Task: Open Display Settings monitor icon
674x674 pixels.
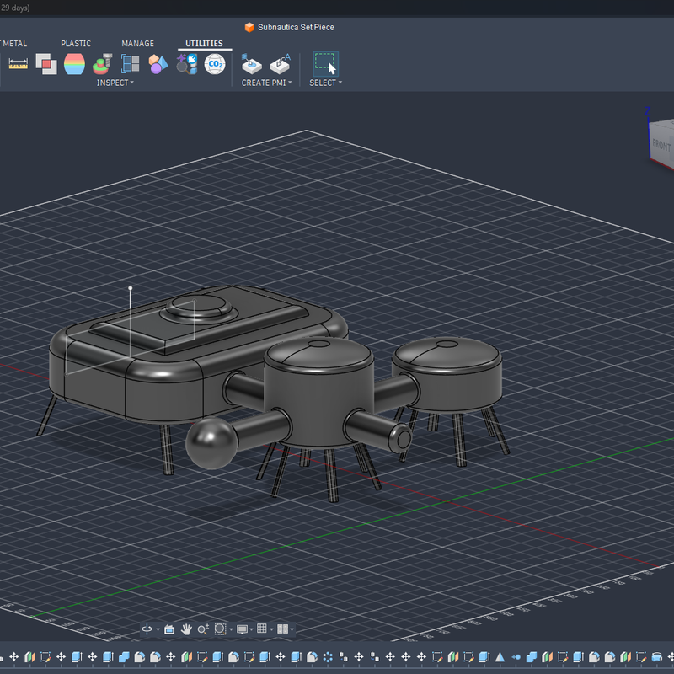Action: [242, 629]
